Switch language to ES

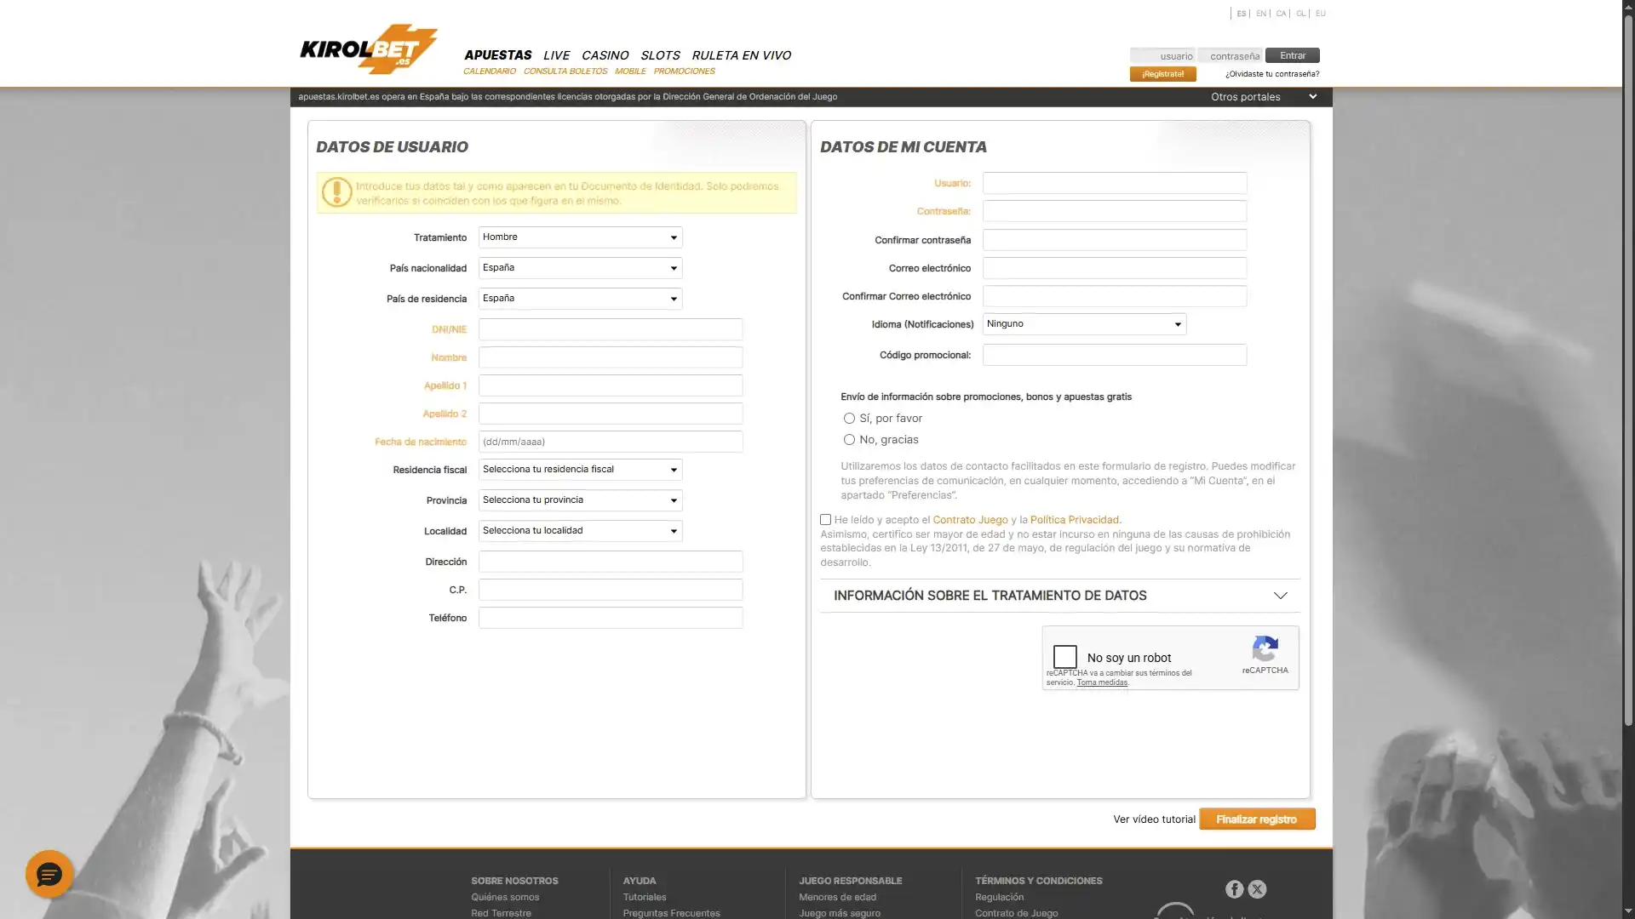(x=1241, y=14)
